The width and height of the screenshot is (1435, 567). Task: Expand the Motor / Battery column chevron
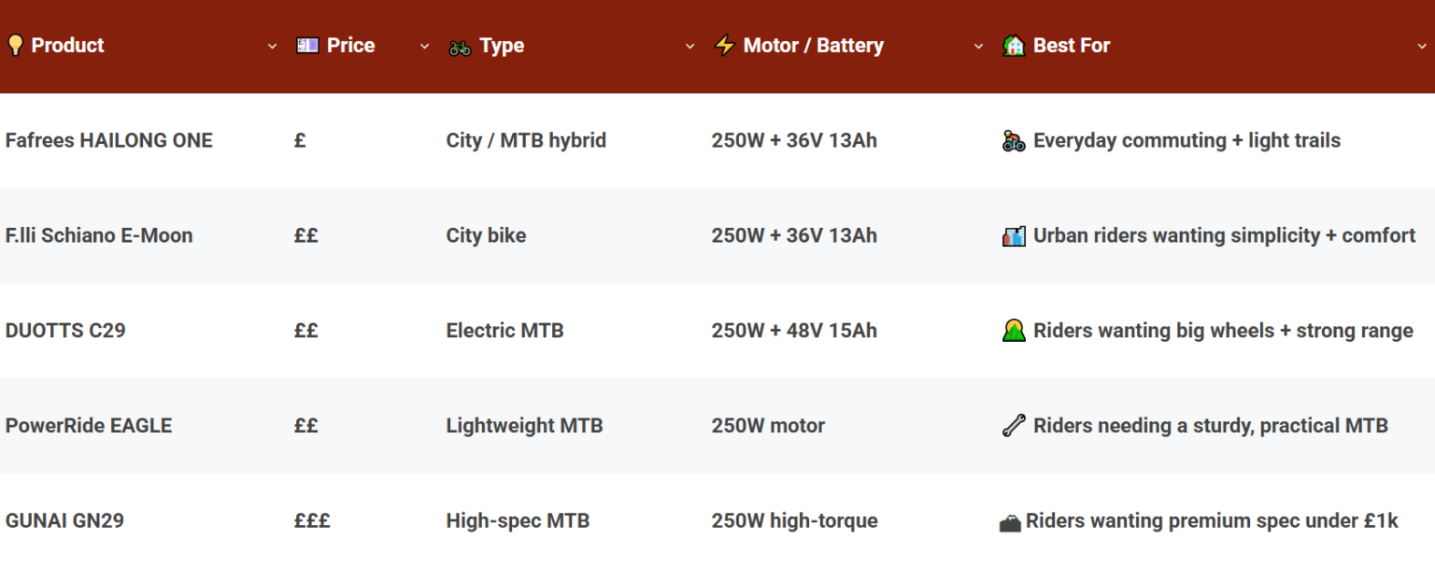click(979, 46)
